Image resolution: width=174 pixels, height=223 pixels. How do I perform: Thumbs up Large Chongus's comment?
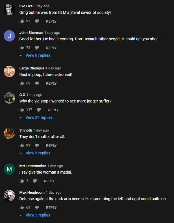click(22, 83)
